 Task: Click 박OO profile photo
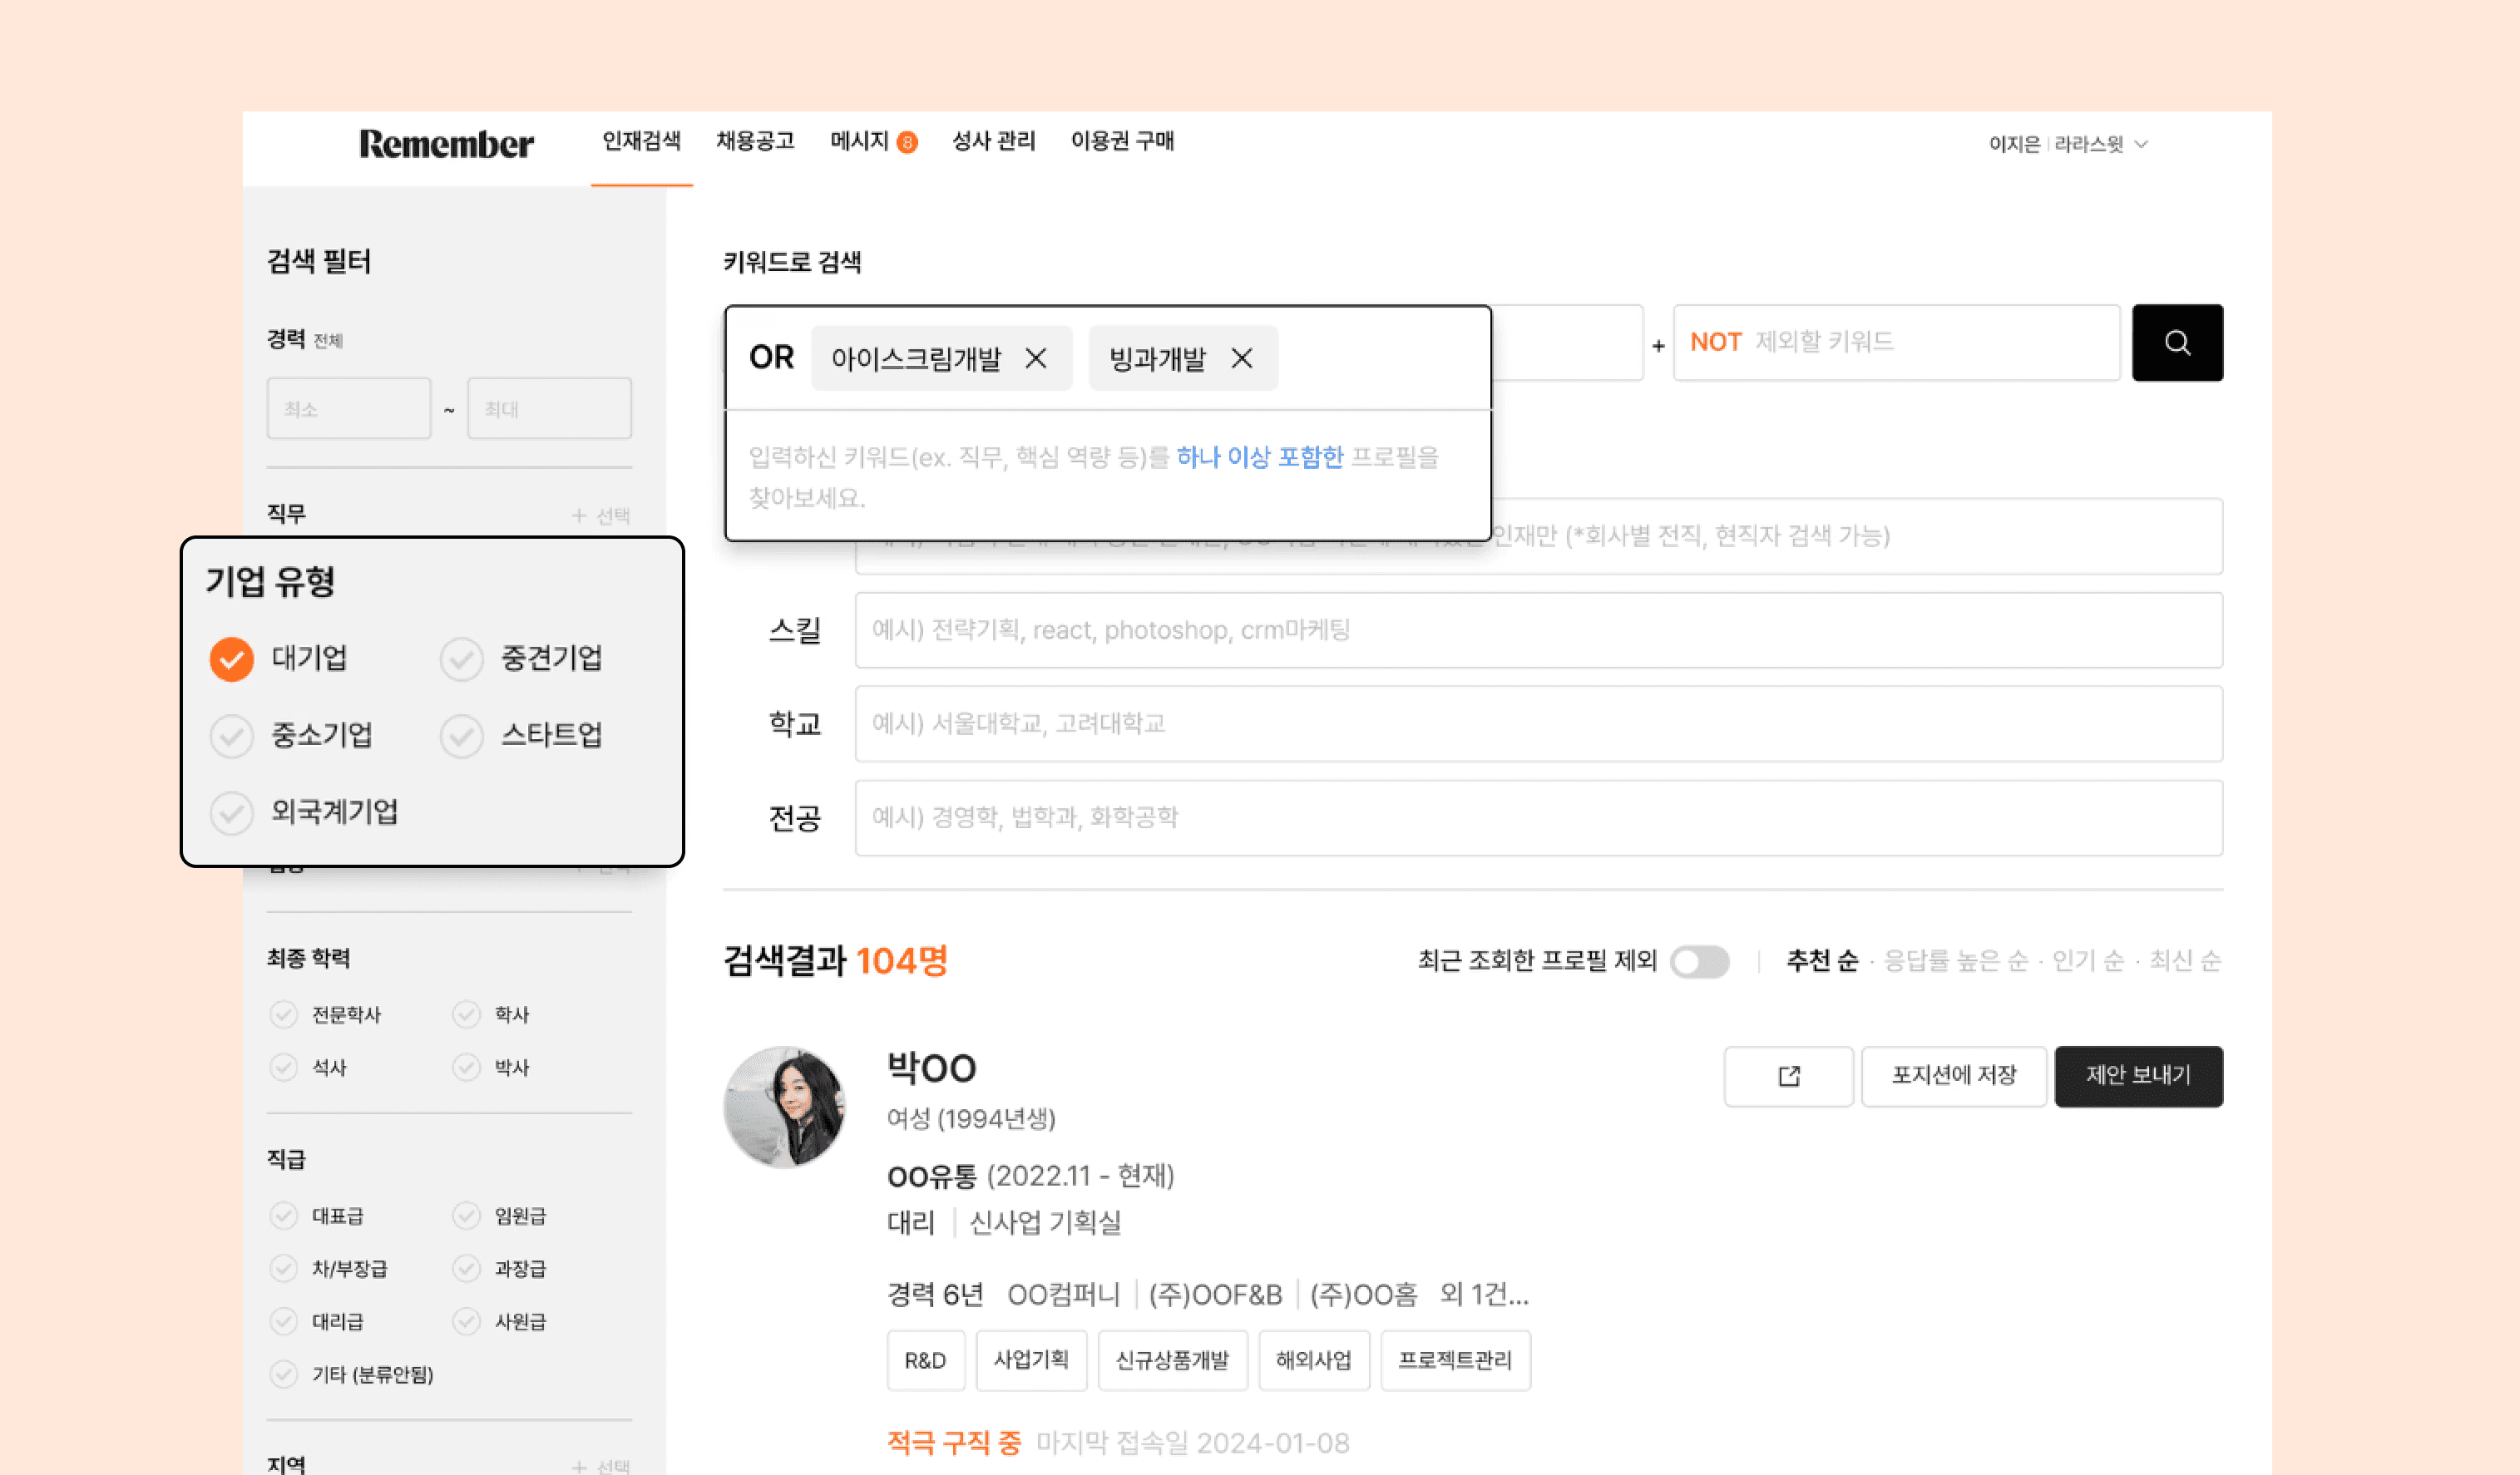coord(784,1107)
